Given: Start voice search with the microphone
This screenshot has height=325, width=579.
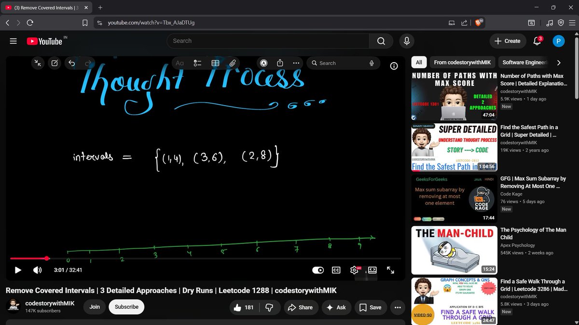Looking at the screenshot, I should point(407,41).
